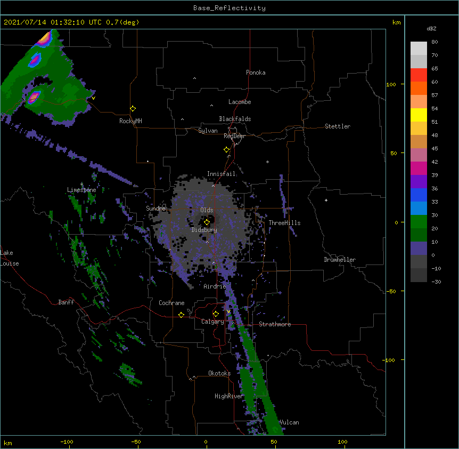Click the yellow diamond marker above Calgary label
The width and height of the screenshot is (459, 449).
[x=216, y=314]
